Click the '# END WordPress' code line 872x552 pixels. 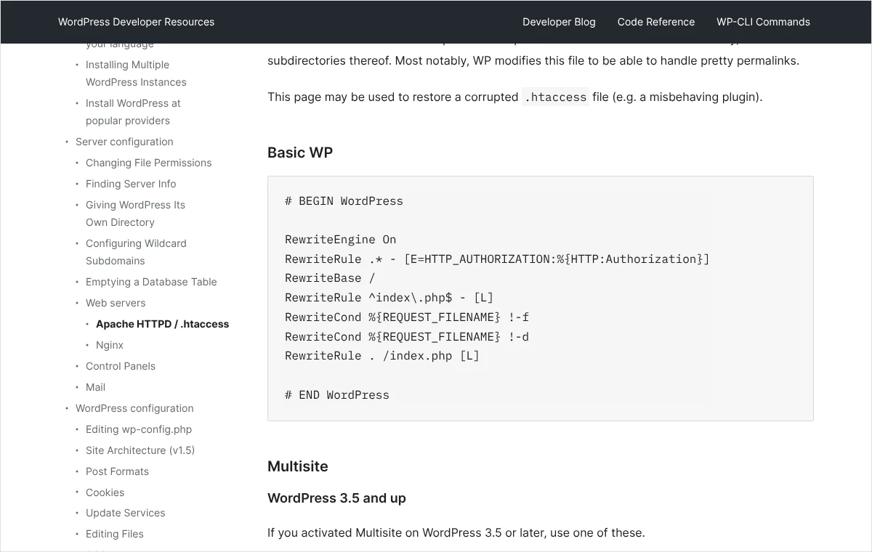click(337, 395)
